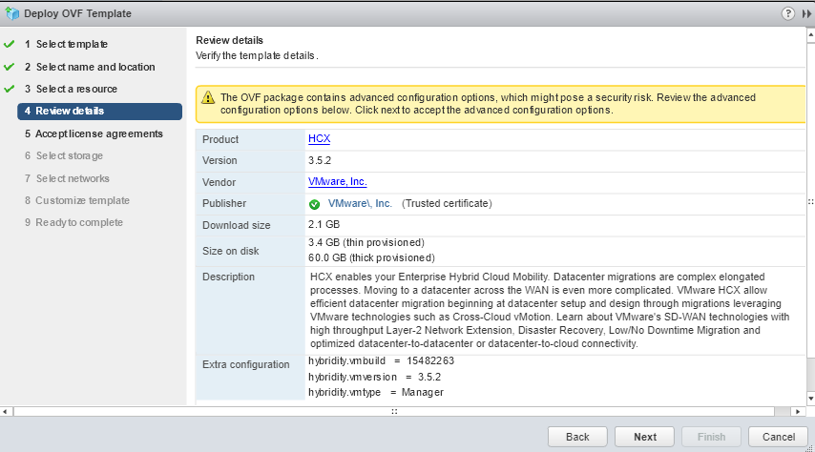Screen dimensions: 815x452
Task: Click the disabled Finish button
Action: click(711, 437)
